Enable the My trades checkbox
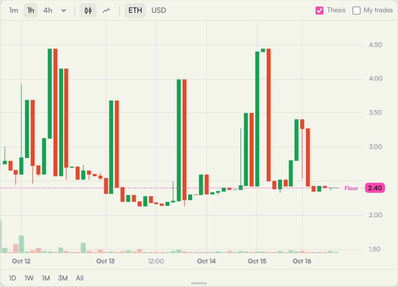The width and height of the screenshot is (398, 287). [x=356, y=11]
